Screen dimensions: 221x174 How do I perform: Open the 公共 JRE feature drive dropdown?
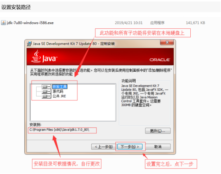tap(46, 96)
